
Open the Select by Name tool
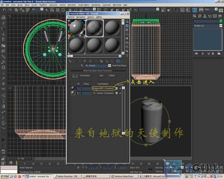(52, 10)
